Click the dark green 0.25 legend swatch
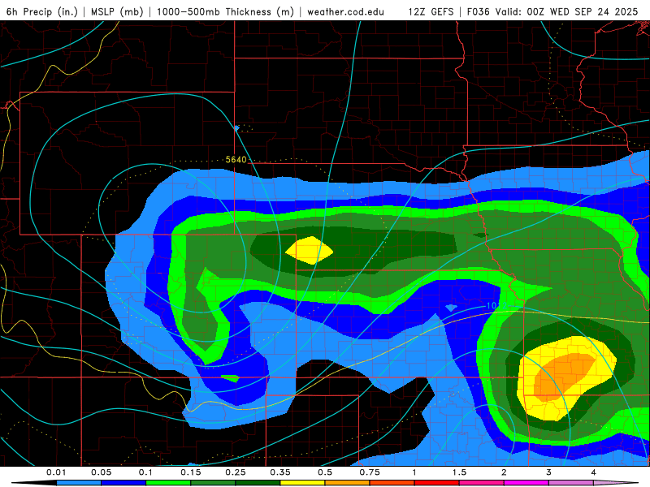Image resolution: width=650 pixels, height=487 pixels. click(258, 483)
